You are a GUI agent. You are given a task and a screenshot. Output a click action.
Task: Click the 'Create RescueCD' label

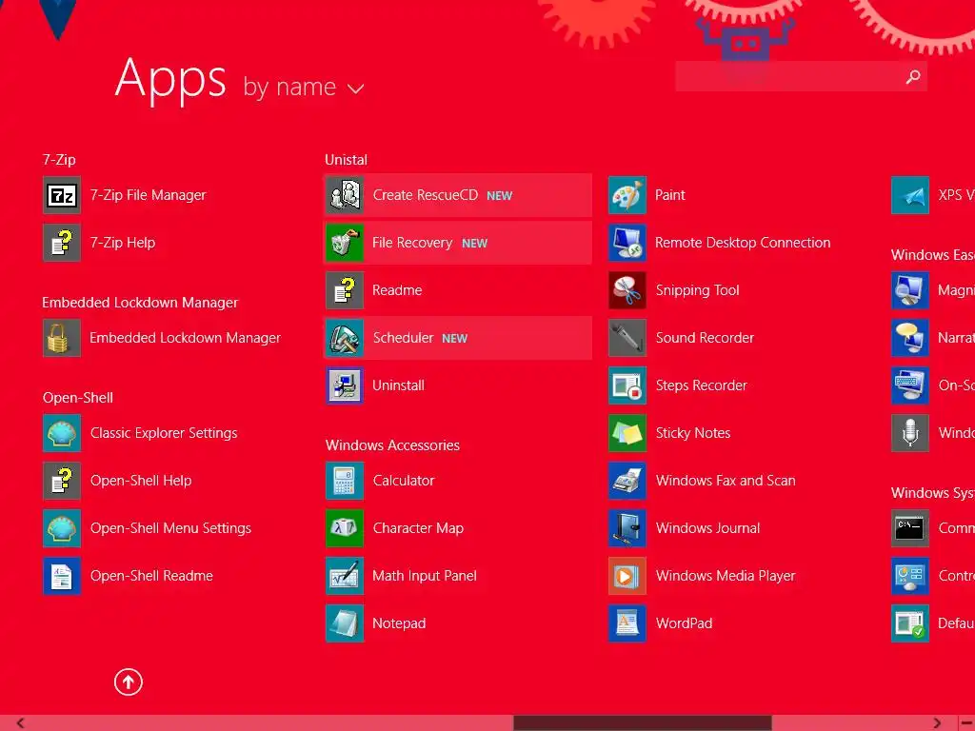click(x=426, y=195)
